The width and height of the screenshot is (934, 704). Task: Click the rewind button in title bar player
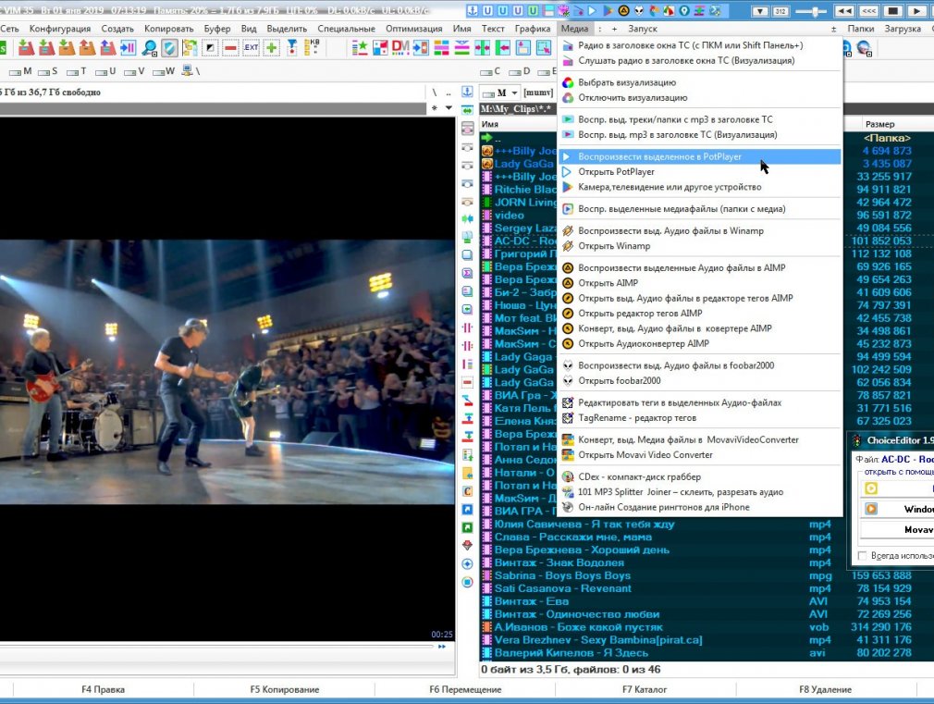(843, 11)
